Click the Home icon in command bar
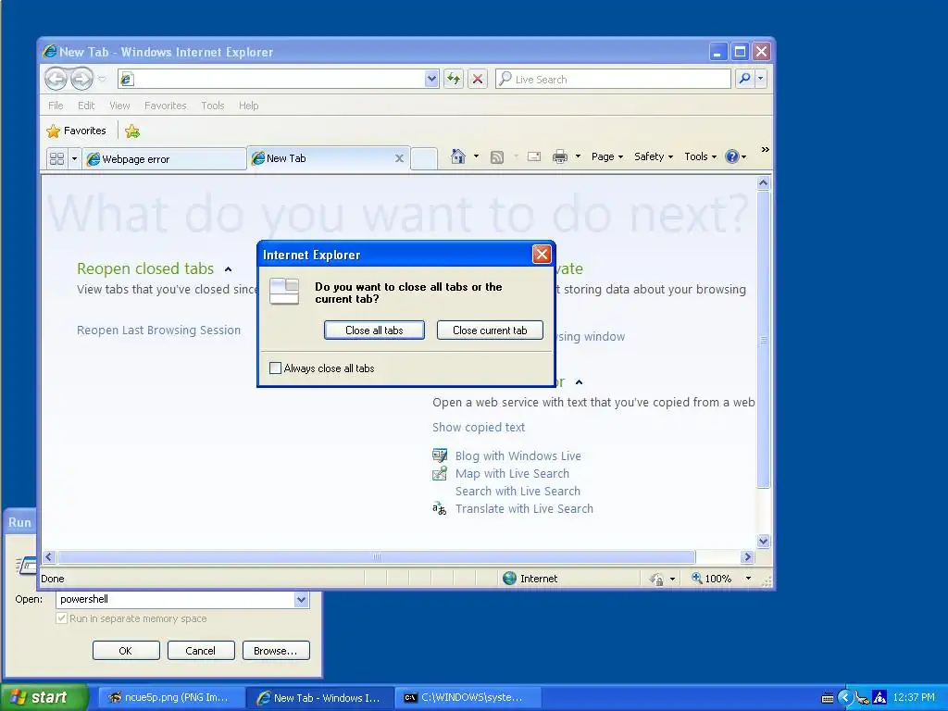The image size is (948, 711). pyautogui.click(x=458, y=156)
